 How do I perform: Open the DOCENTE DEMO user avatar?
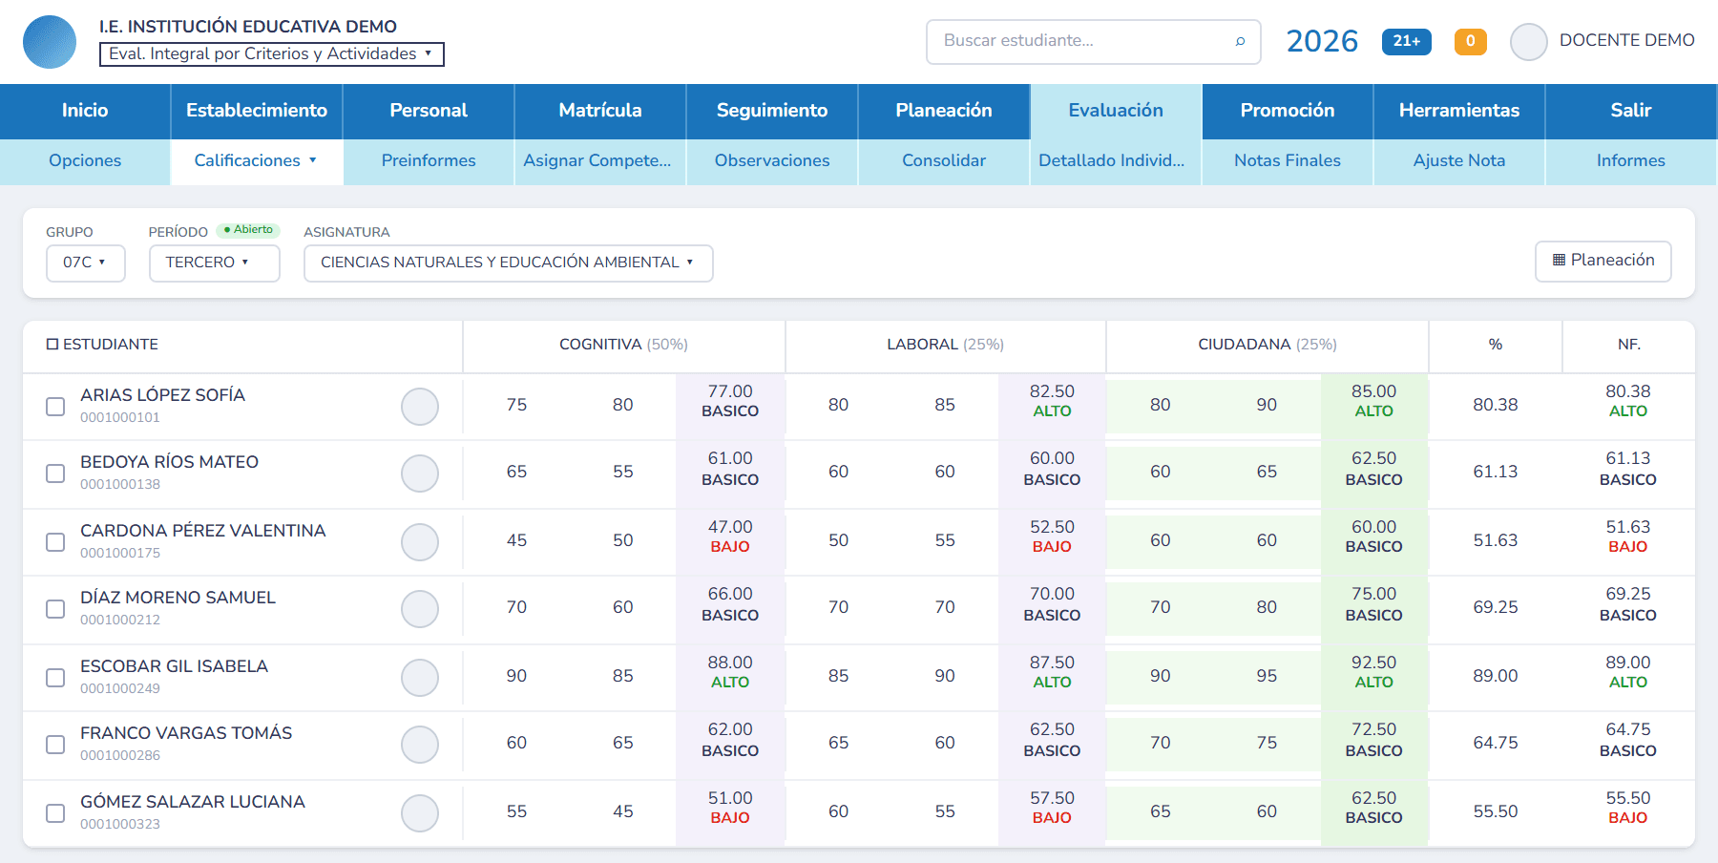(x=1528, y=42)
